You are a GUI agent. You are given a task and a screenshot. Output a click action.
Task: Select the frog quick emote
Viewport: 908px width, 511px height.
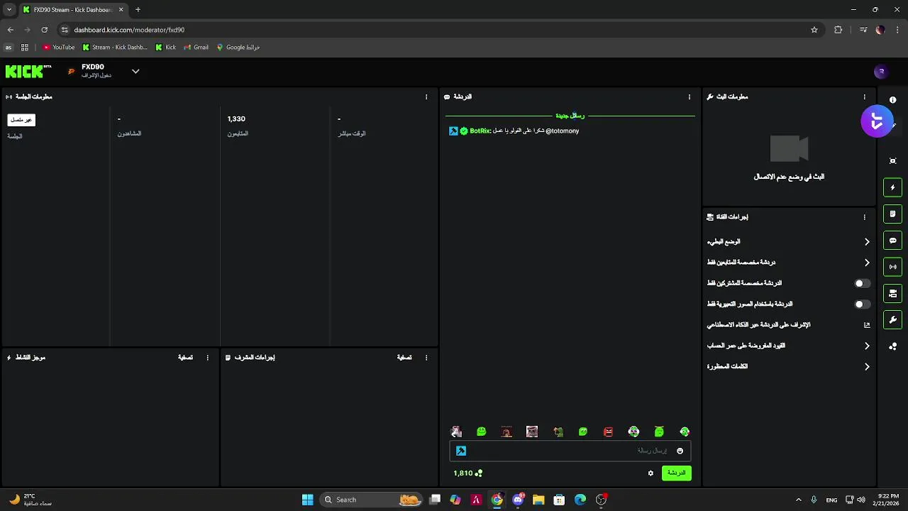(x=558, y=432)
